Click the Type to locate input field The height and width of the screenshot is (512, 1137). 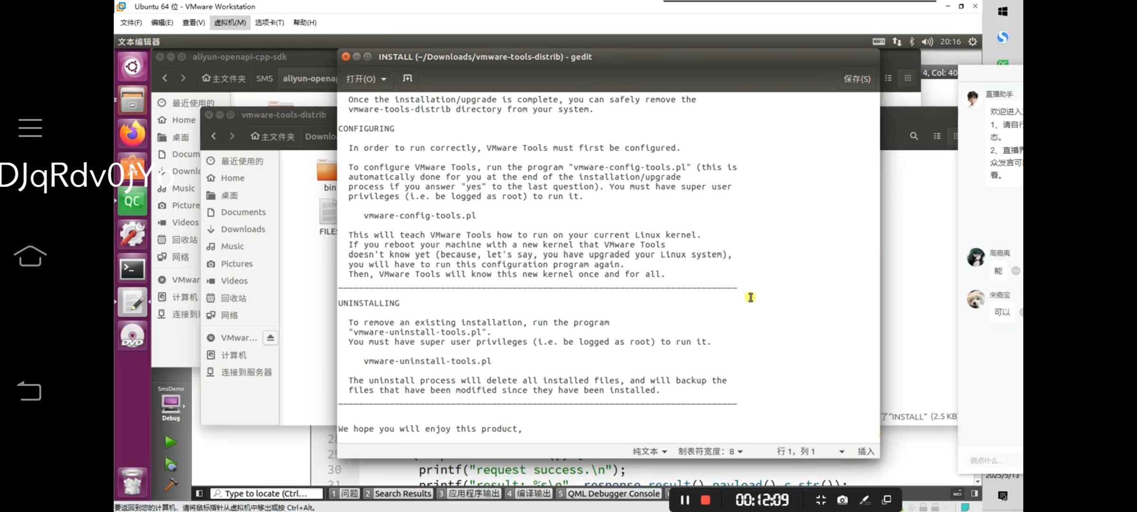(x=266, y=494)
